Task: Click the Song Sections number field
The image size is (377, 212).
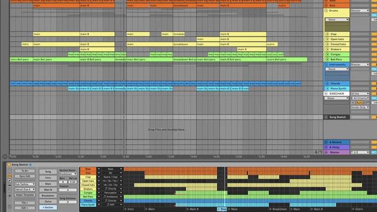Action: pyautogui.click(x=68, y=202)
